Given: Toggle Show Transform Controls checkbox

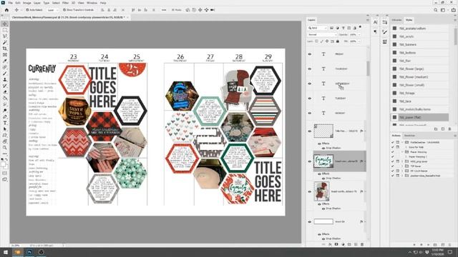Looking at the screenshot, I should (x=64, y=10).
